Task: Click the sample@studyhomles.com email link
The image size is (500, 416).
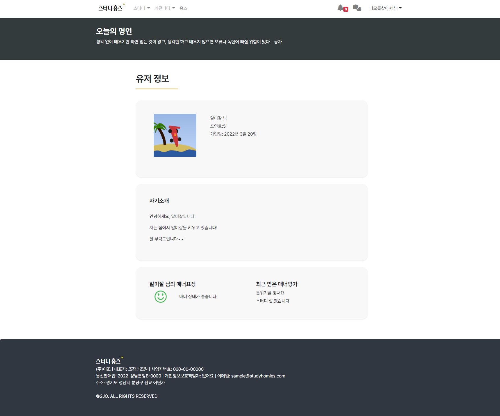Action: (258, 376)
